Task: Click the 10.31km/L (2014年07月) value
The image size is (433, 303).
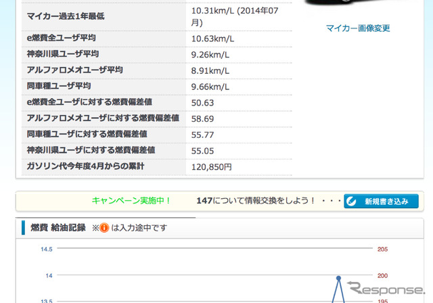Action: coord(235,16)
